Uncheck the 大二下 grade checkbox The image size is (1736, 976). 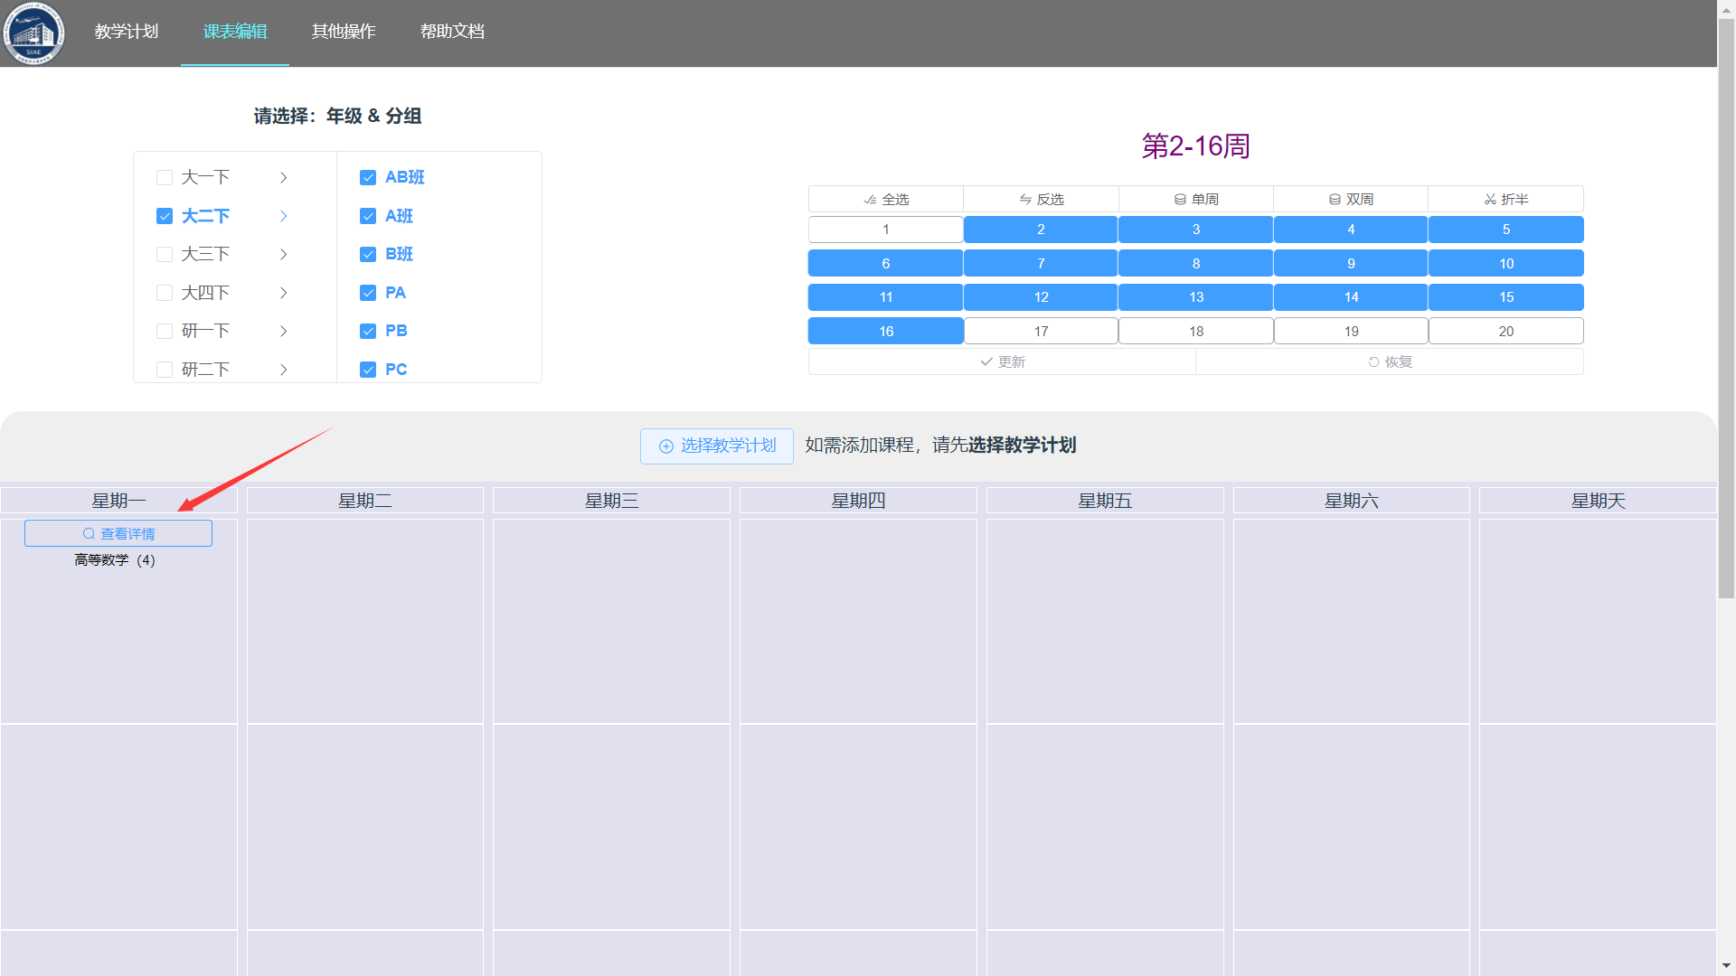click(x=165, y=216)
